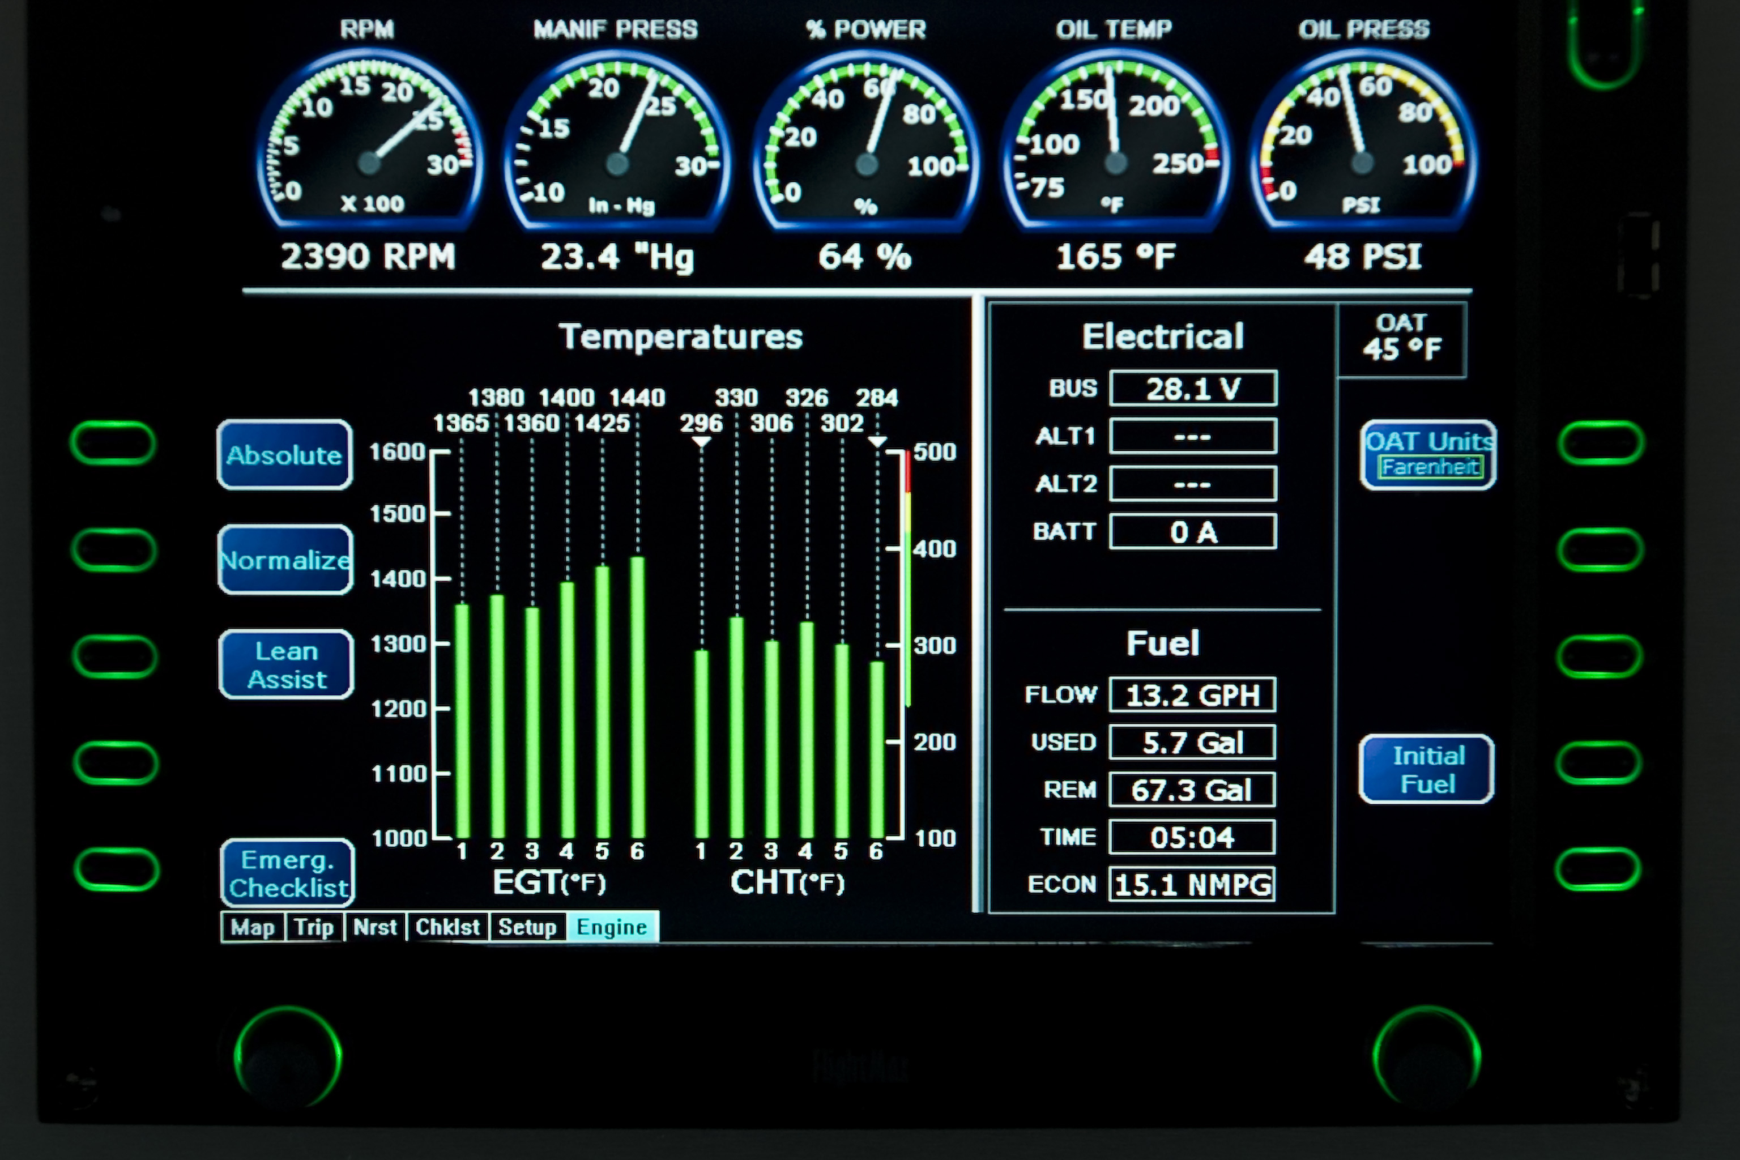Switch to the Map tab
The image size is (1740, 1160).
click(252, 926)
